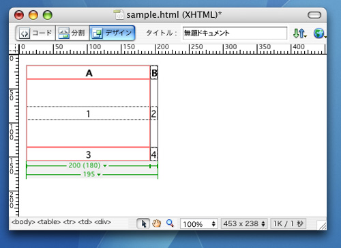Click table cell containing 3
Screen dimensions: 341x248
(x=89, y=154)
